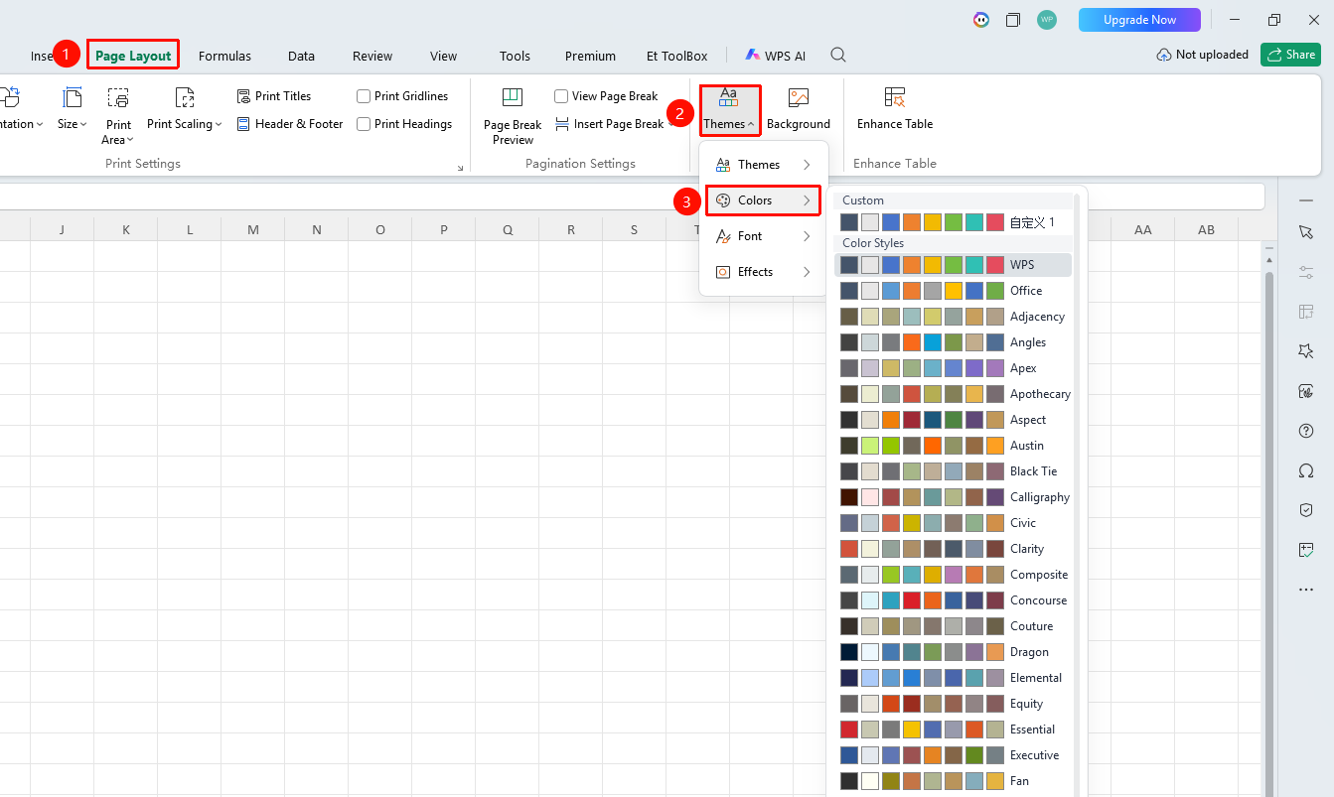The height and width of the screenshot is (797, 1334).
Task: Click the Share button
Action: (x=1290, y=55)
